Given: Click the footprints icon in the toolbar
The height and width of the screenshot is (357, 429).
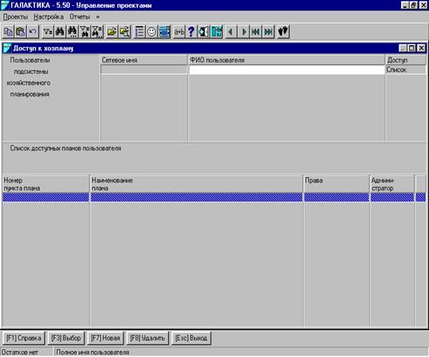Looking at the screenshot, I should (x=283, y=31).
